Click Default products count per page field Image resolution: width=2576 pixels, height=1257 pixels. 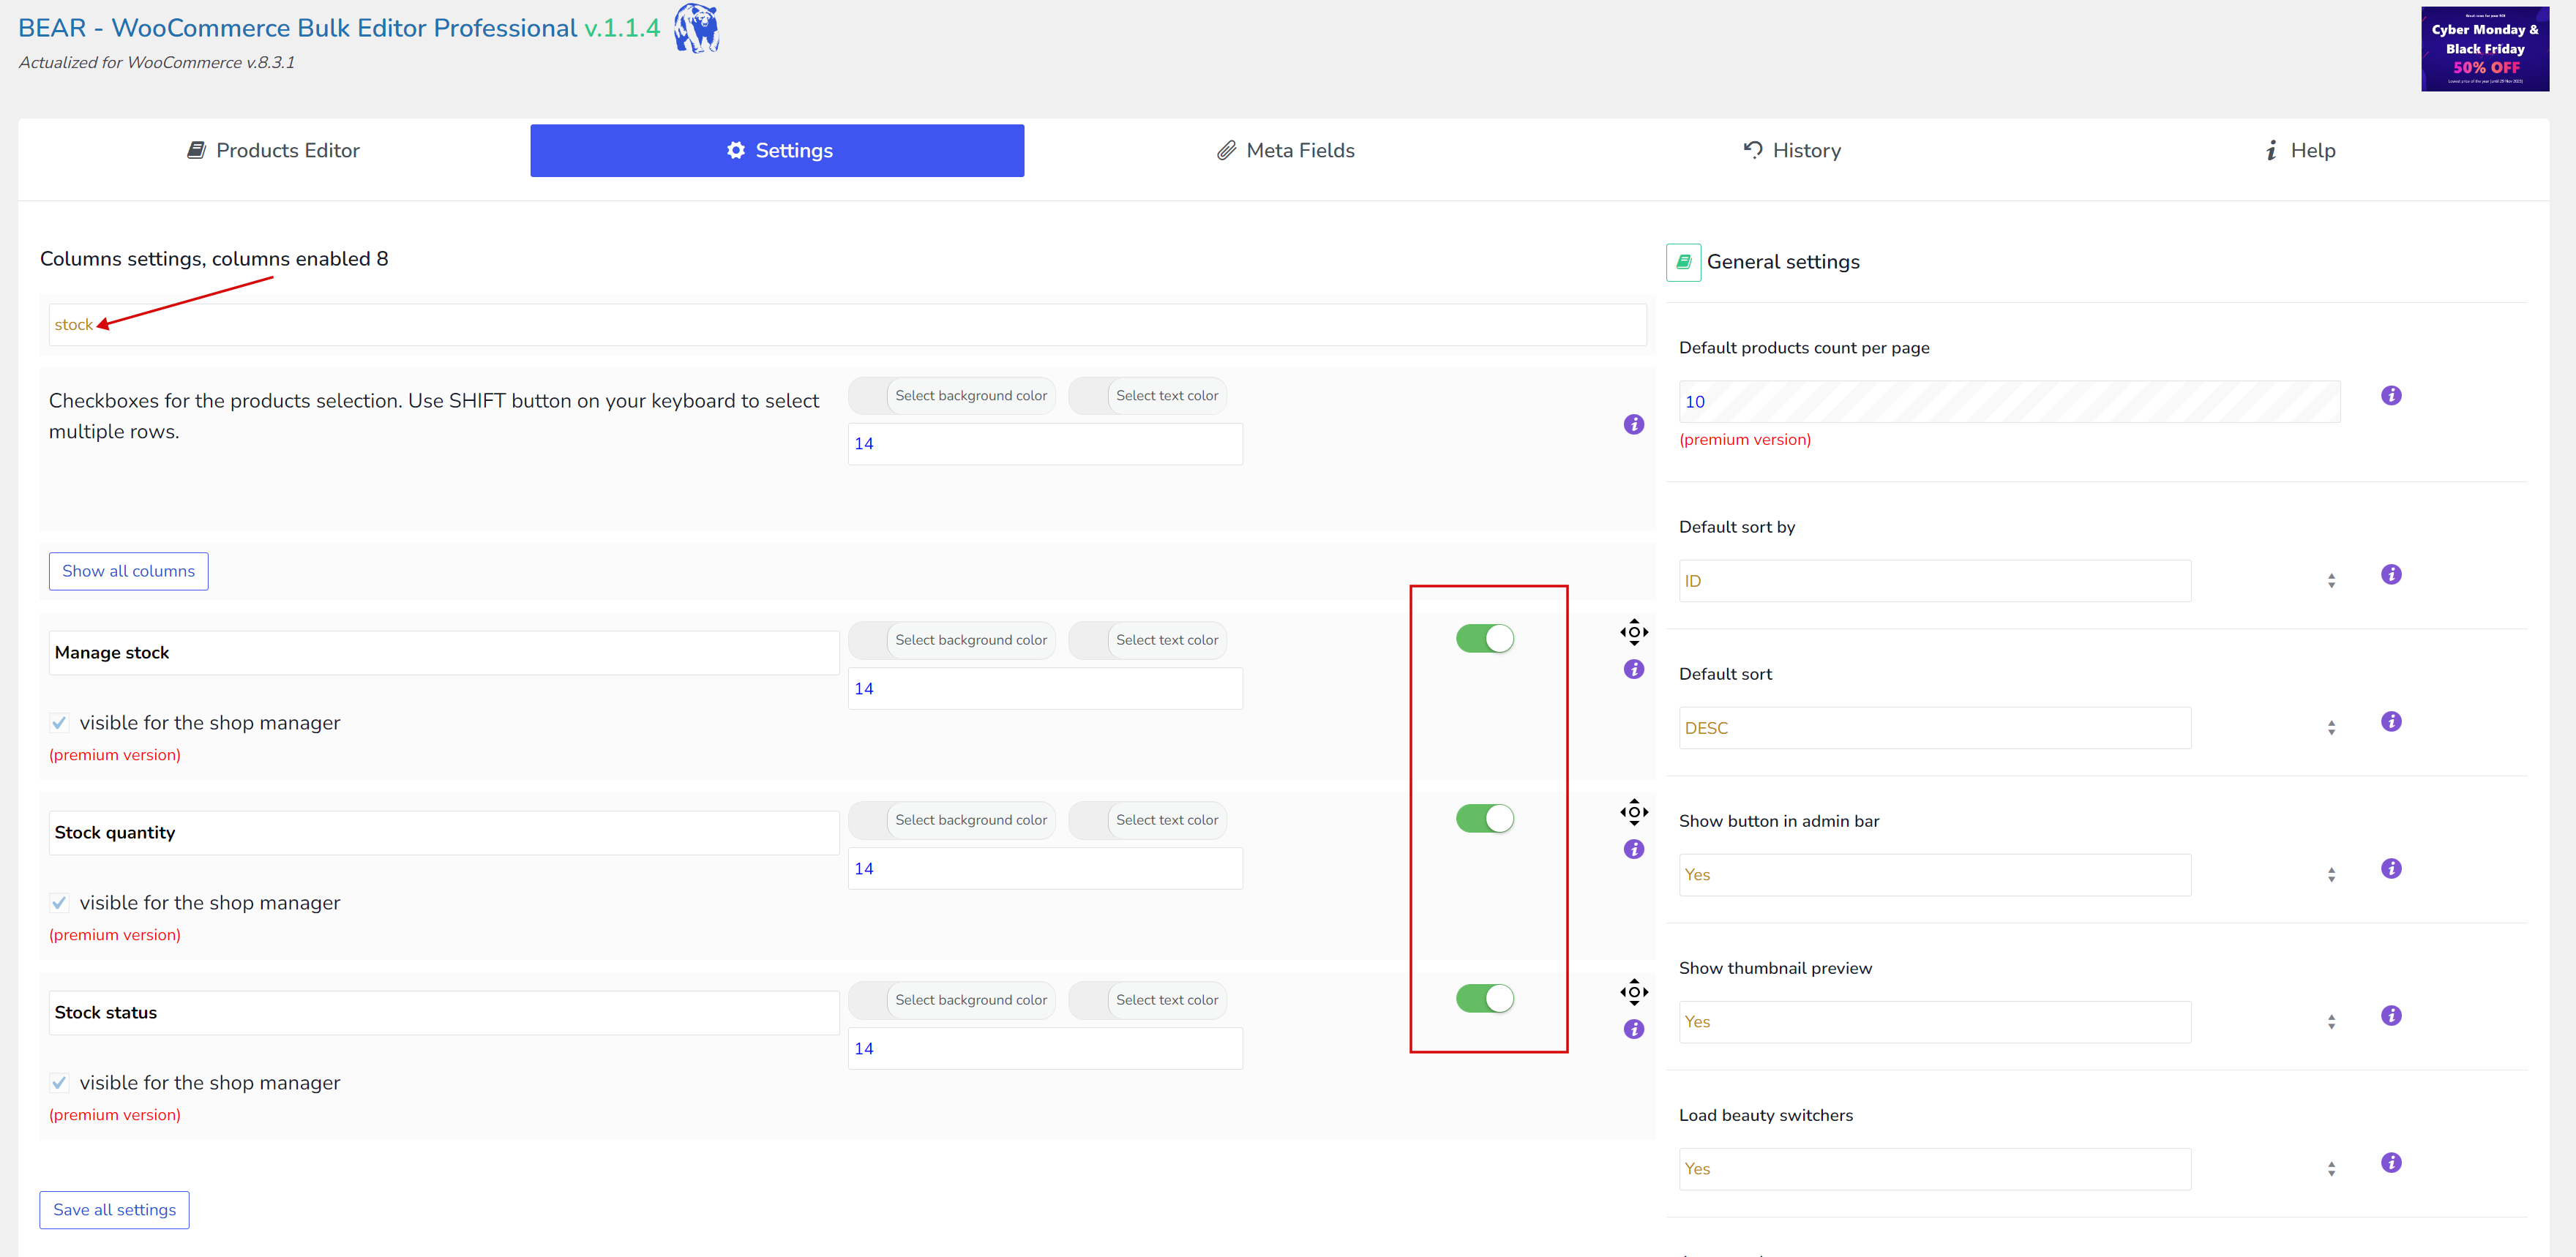click(2009, 402)
